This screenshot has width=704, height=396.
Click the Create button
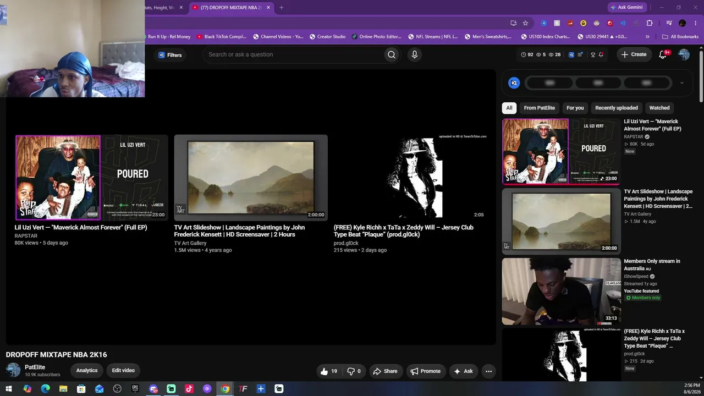(634, 54)
